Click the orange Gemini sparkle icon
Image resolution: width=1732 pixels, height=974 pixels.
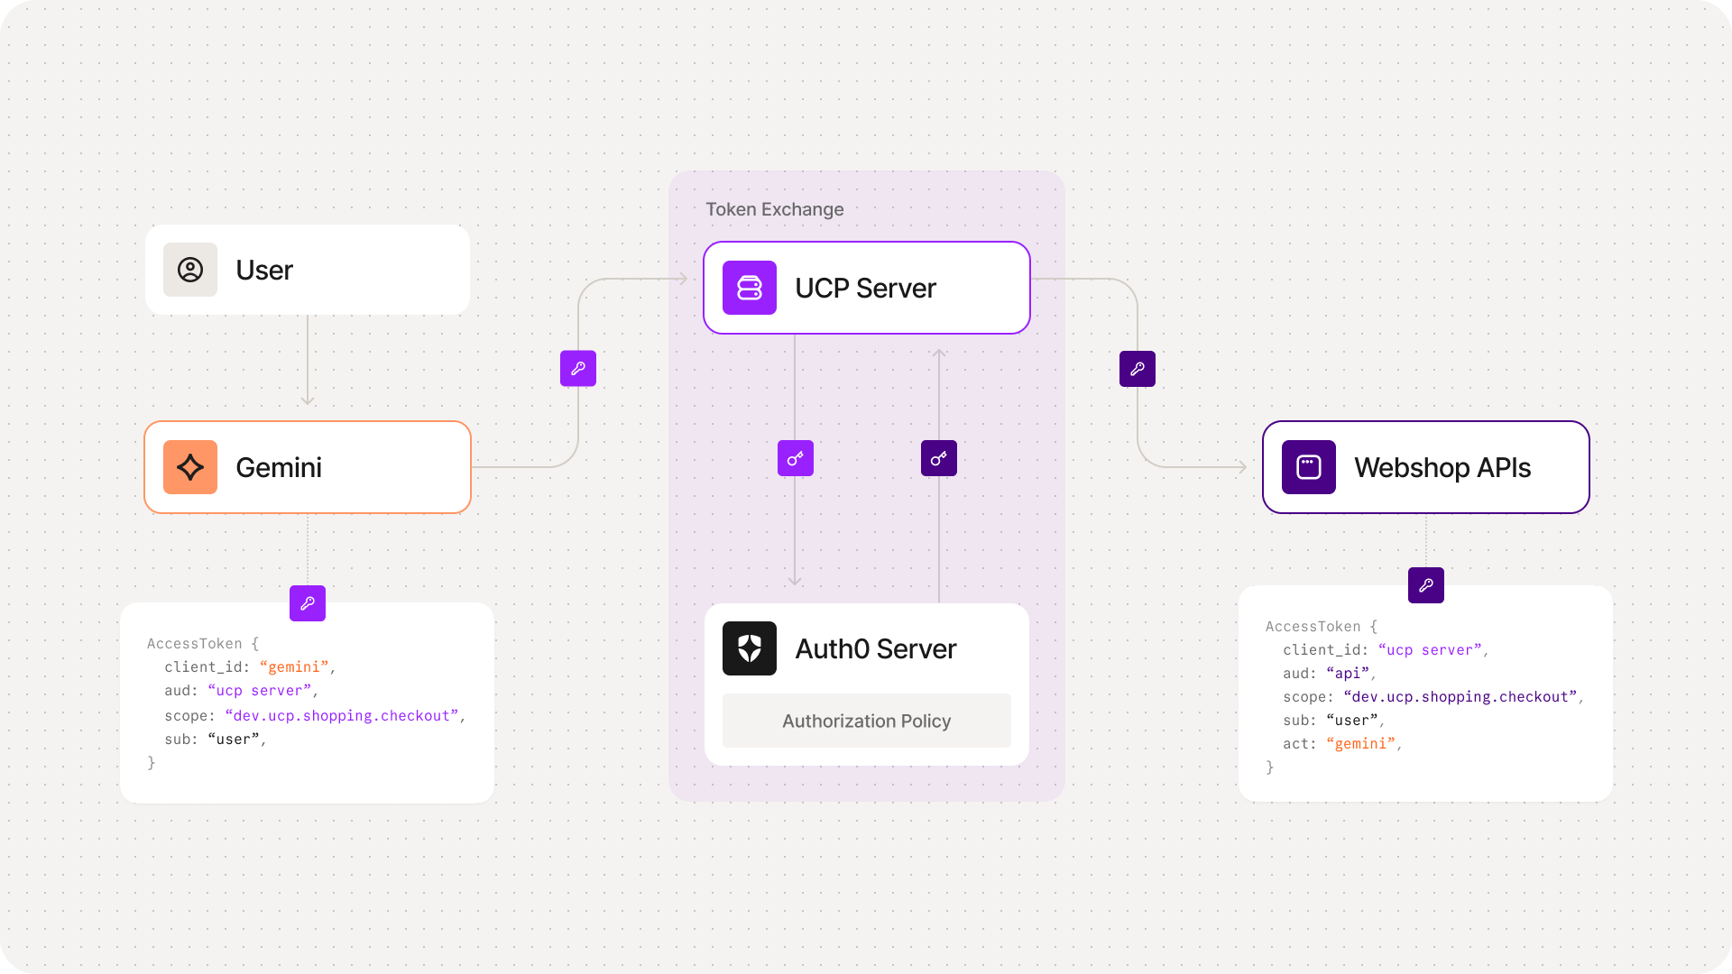(x=190, y=467)
